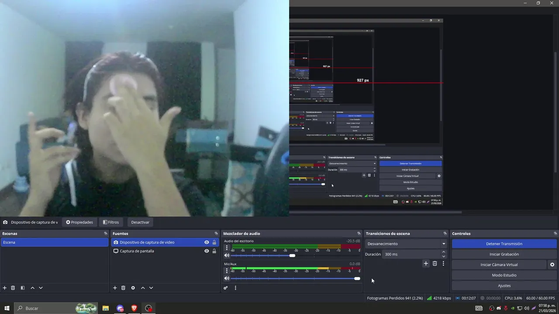559x314 pixels.
Task: Add a scene transition with plus icon
Action: click(x=426, y=263)
